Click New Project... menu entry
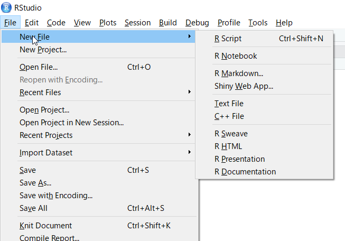345x241 pixels. pyautogui.click(x=98, y=50)
